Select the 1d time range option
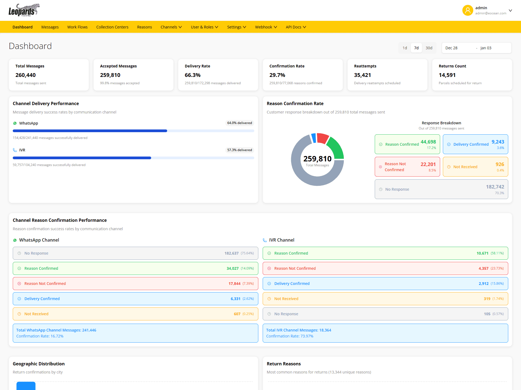This screenshot has width=521, height=390. point(405,48)
